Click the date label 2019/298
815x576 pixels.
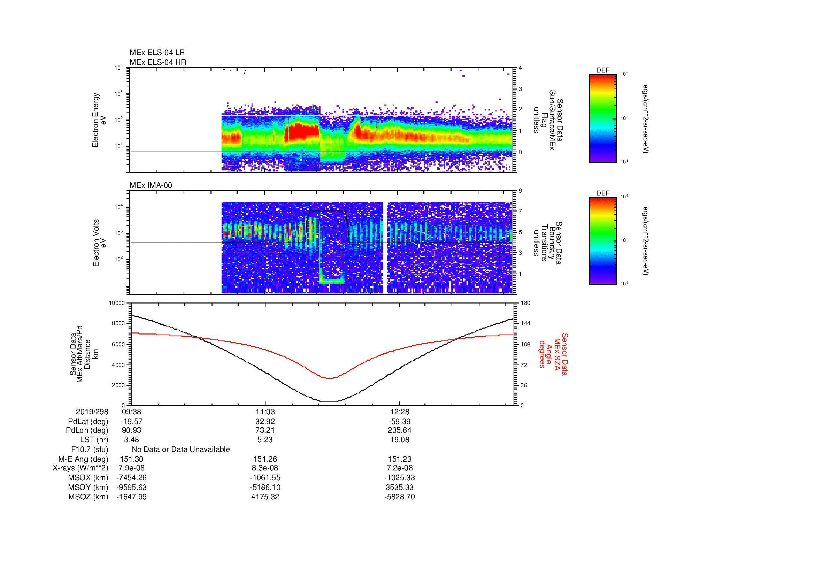[92, 412]
